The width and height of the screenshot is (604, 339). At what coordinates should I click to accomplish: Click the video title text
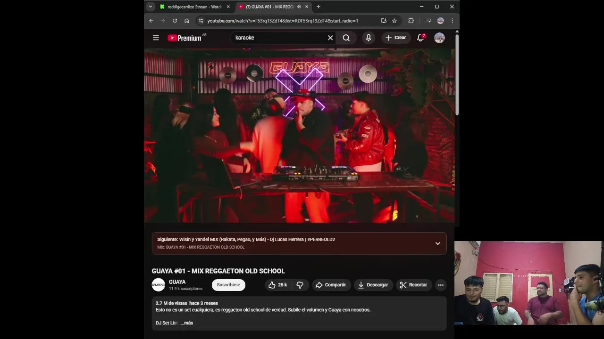[x=218, y=271]
